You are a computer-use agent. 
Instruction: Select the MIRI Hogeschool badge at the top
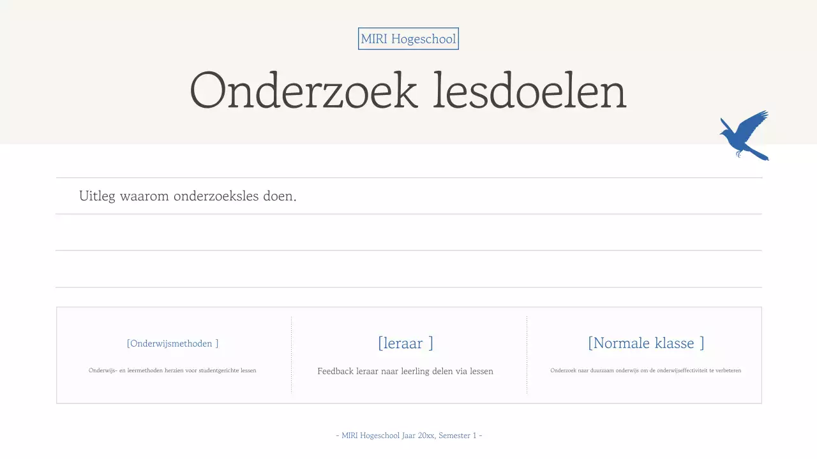(408, 38)
